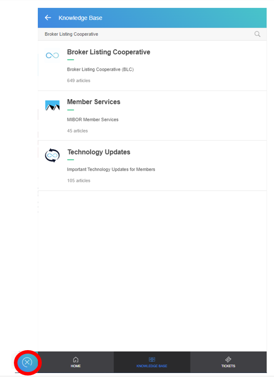Open the Technology Updates category title
Screen dimensions: 274x377
pyautogui.click(x=98, y=152)
